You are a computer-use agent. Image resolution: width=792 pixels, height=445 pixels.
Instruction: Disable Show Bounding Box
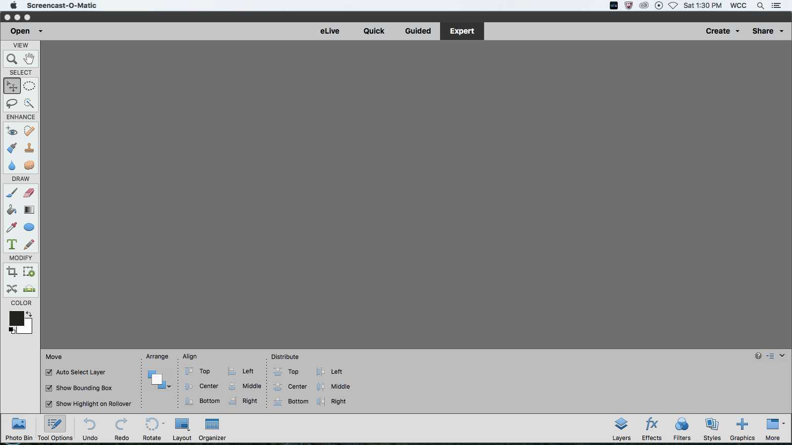(49, 388)
